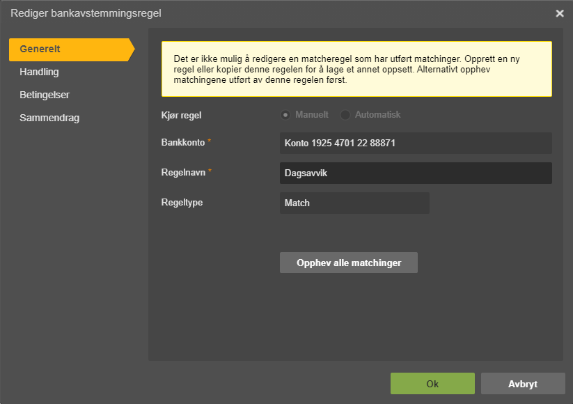The width and height of the screenshot is (573, 404).
Task: Click the Regelnavn input with Dagsavvik
Action: (416, 173)
